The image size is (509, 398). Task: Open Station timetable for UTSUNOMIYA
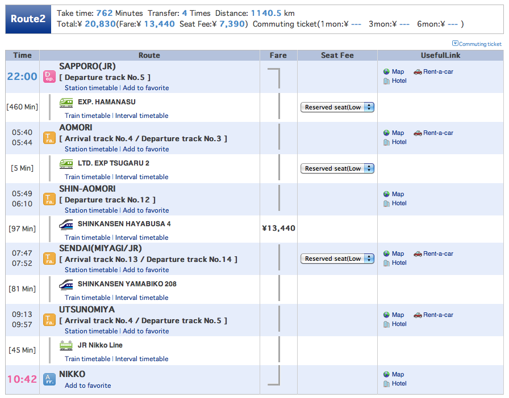[91, 331]
